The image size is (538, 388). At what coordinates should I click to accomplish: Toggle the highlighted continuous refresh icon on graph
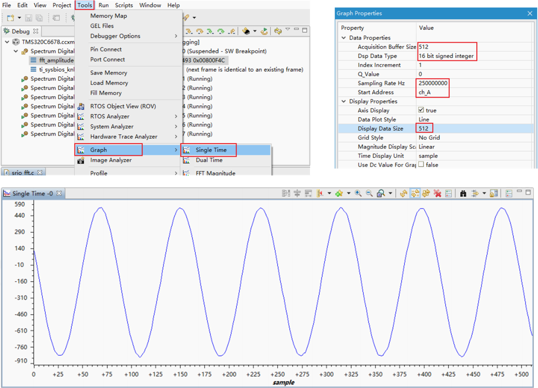[415, 193]
